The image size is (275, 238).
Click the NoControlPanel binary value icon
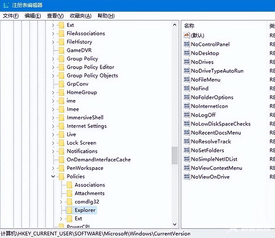click(x=186, y=44)
